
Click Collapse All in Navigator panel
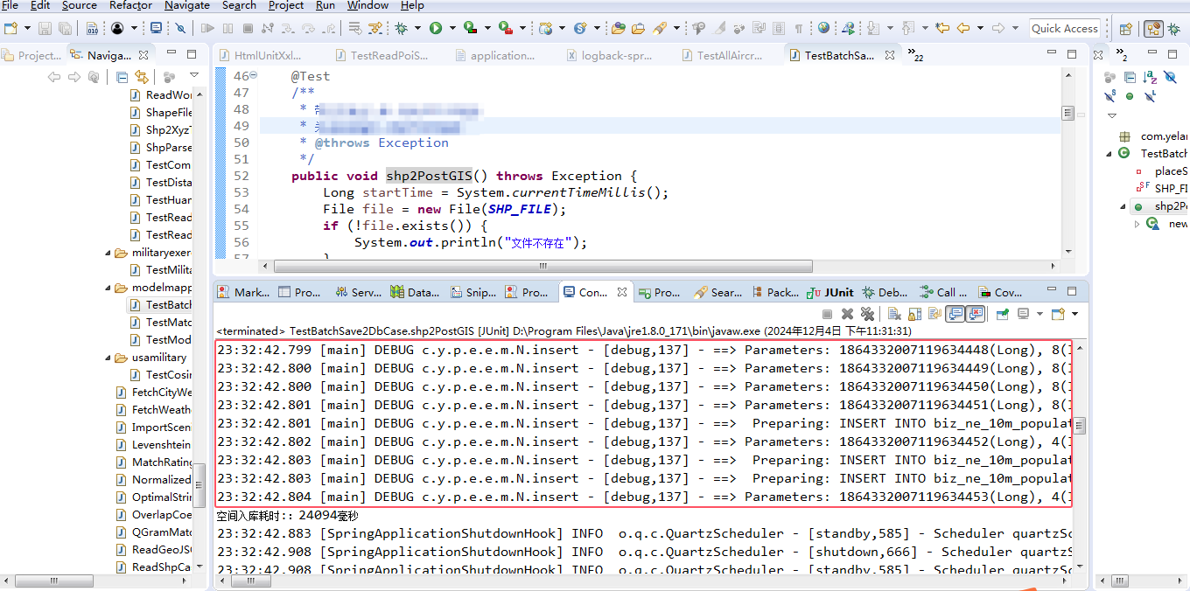[x=122, y=77]
